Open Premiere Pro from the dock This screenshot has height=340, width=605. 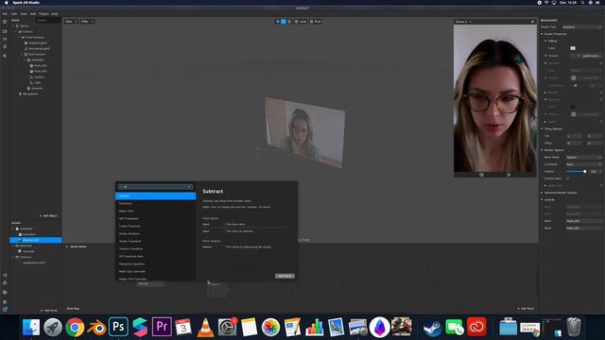pos(162,327)
